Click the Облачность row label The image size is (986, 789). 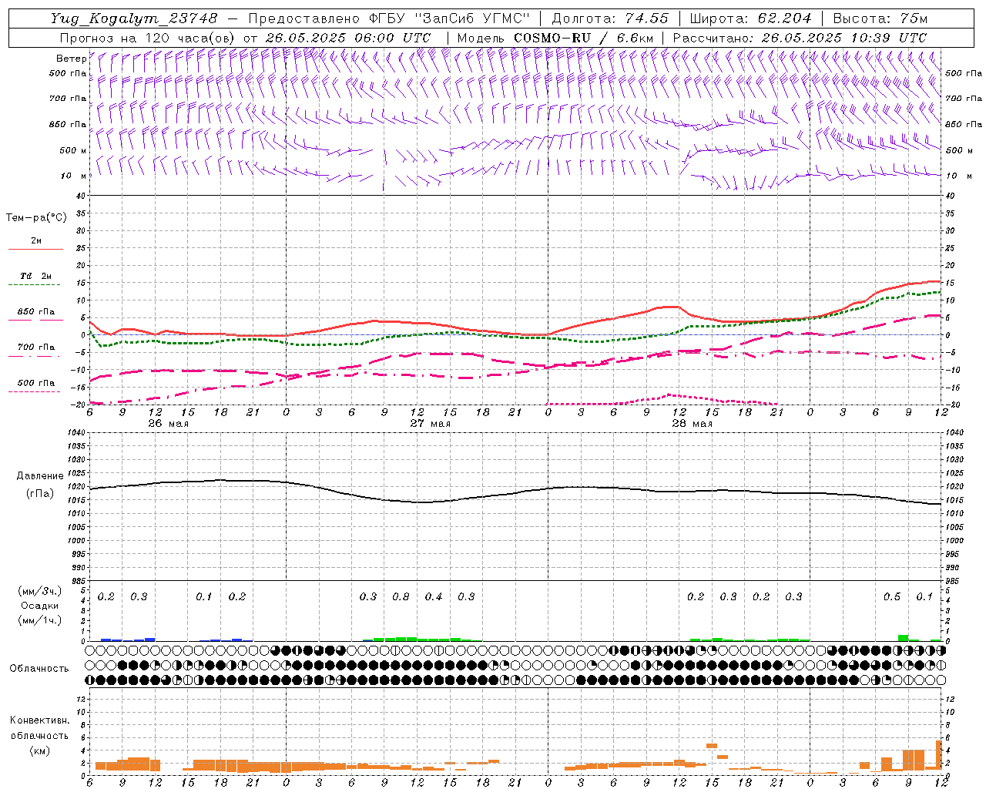point(39,669)
